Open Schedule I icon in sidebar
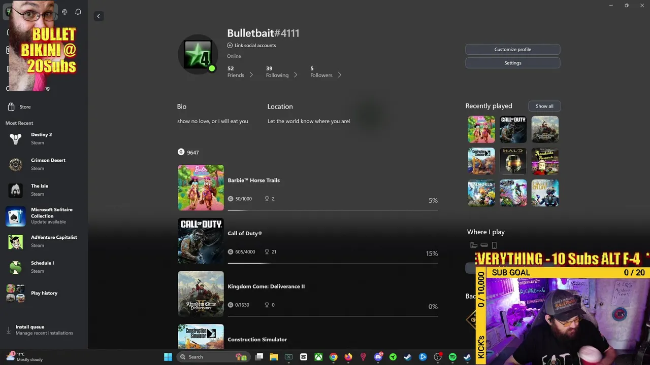Viewport: 650px width, 365px height. tap(15, 267)
